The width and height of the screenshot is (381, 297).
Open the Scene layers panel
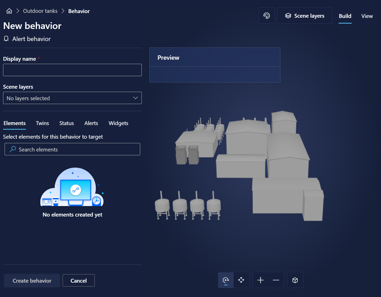coord(304,15)
